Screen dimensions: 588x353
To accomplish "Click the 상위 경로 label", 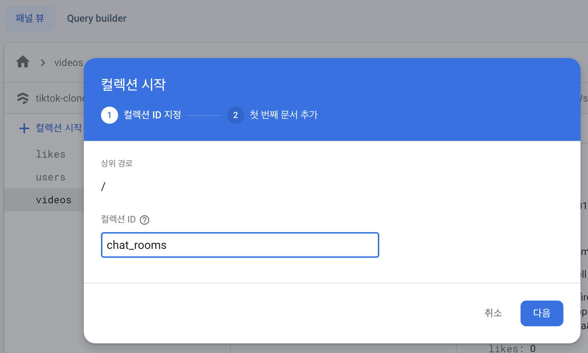I will (117, 163).
